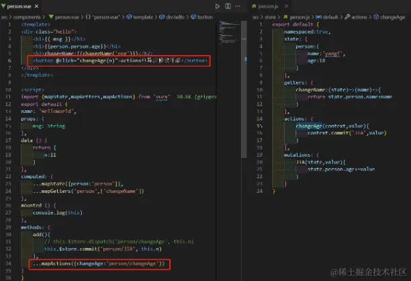Image resolution: width=411 pixels, height=281 pixels.
Task: Click the minimap in the left editor
Action: point(229,33)
